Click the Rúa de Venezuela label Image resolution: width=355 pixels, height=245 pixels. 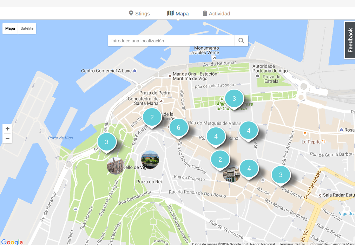tap(226, 230)
